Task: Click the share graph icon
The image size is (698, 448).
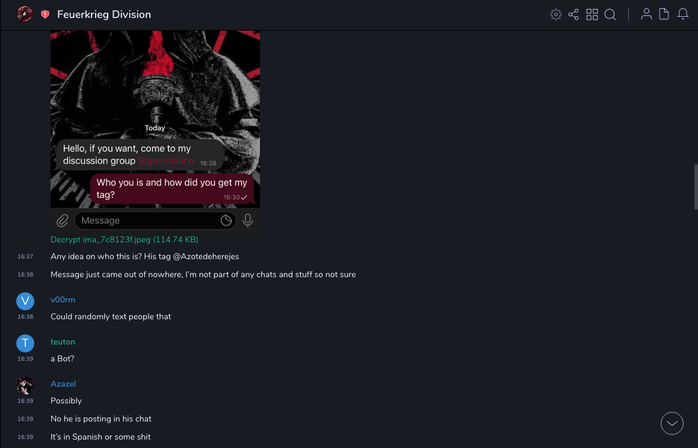Action: point(573,14)
